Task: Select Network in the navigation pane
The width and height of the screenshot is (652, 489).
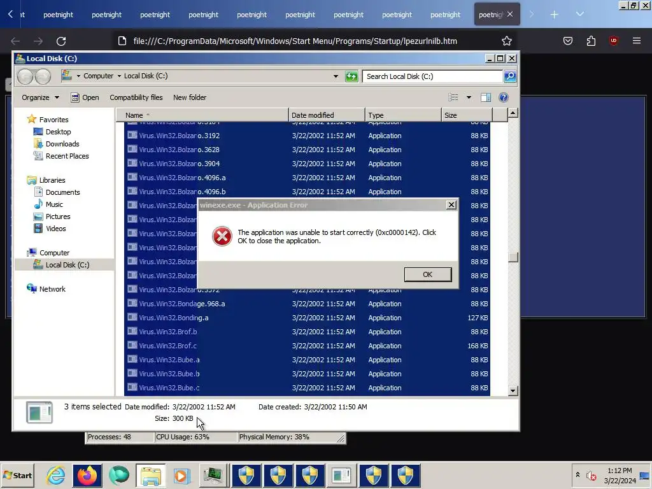Action: coord(52,289)
